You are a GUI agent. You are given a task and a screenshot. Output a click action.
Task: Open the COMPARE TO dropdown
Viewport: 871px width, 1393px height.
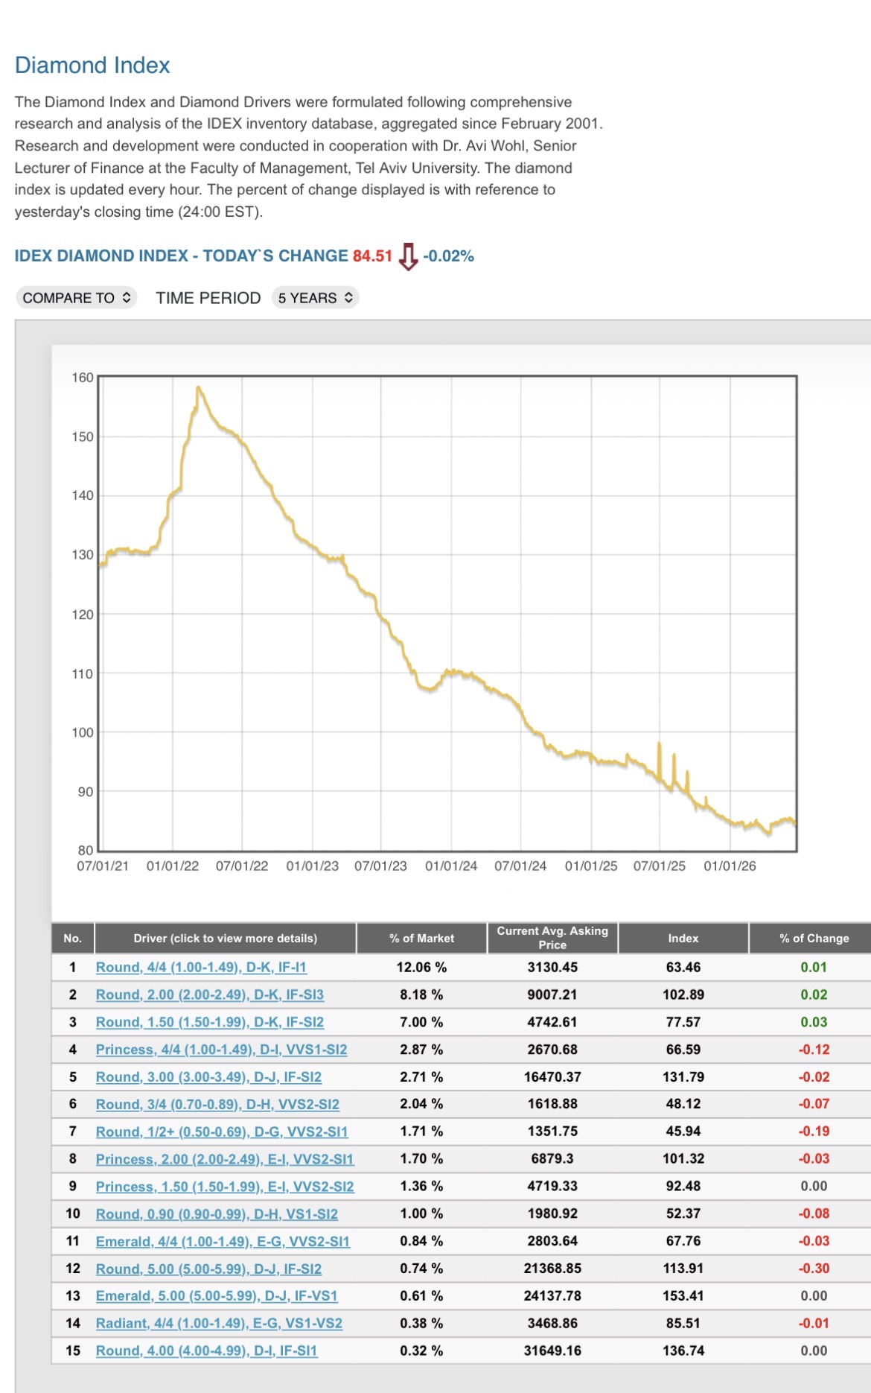[76, 298]
